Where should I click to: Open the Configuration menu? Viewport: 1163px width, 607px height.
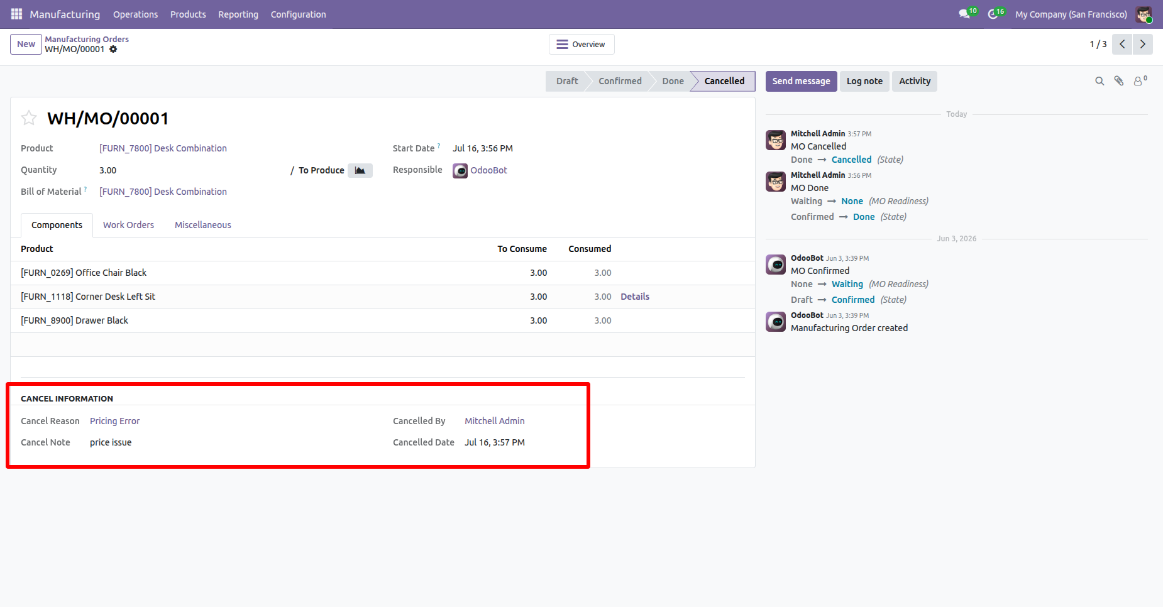298,14
